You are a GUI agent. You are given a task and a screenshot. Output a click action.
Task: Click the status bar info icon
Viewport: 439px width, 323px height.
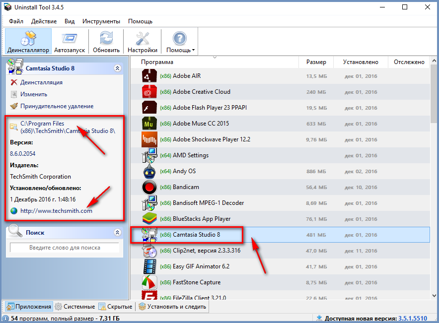coord(5,318)
